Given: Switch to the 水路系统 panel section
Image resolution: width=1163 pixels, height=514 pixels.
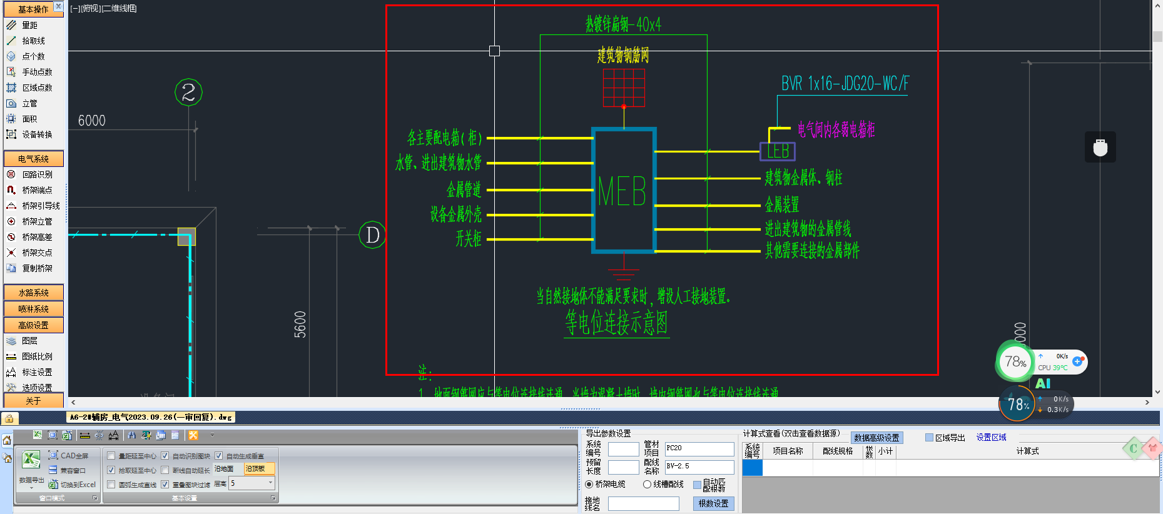Looking at the screenshot, I should [x=34, y=293].
